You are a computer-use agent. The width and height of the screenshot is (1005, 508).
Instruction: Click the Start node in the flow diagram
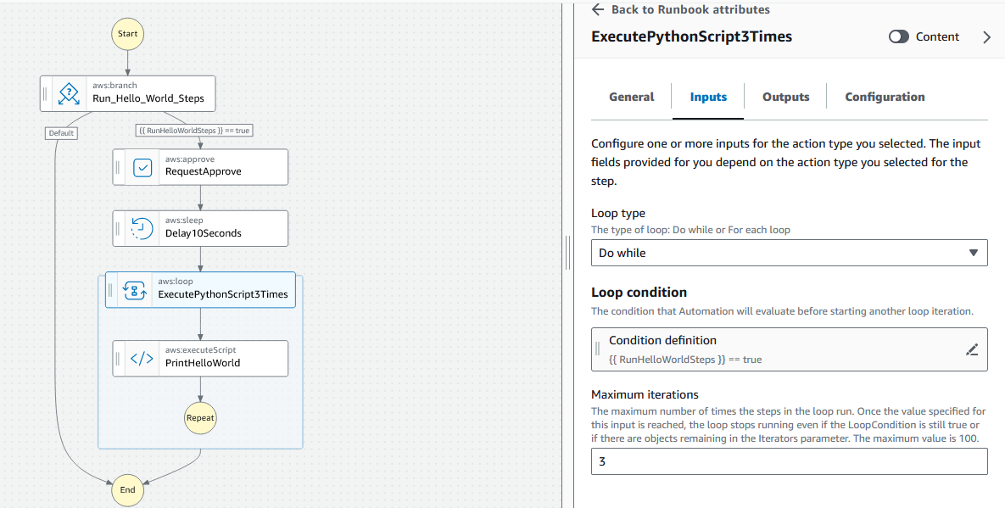[x=127, y=34]
